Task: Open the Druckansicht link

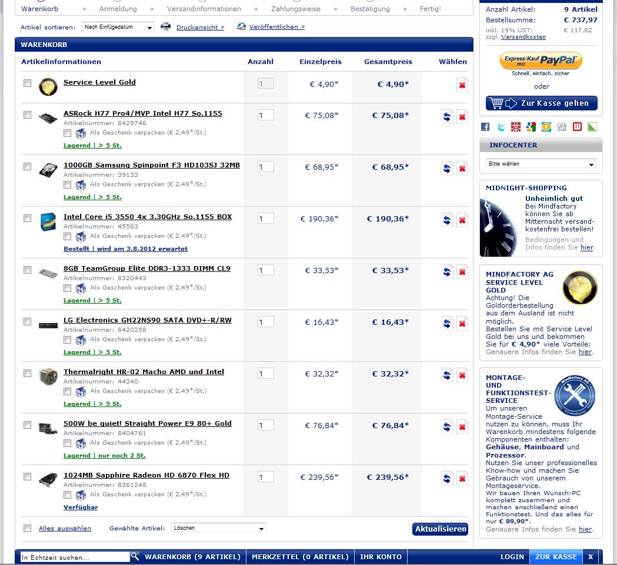Action: point(201,27)
